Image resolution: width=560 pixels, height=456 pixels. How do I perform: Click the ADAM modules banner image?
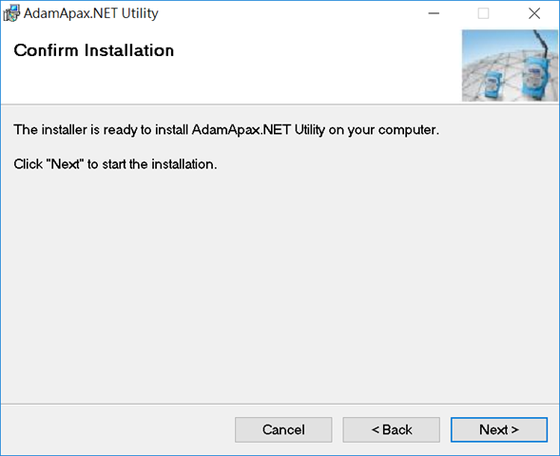point(510,66)
